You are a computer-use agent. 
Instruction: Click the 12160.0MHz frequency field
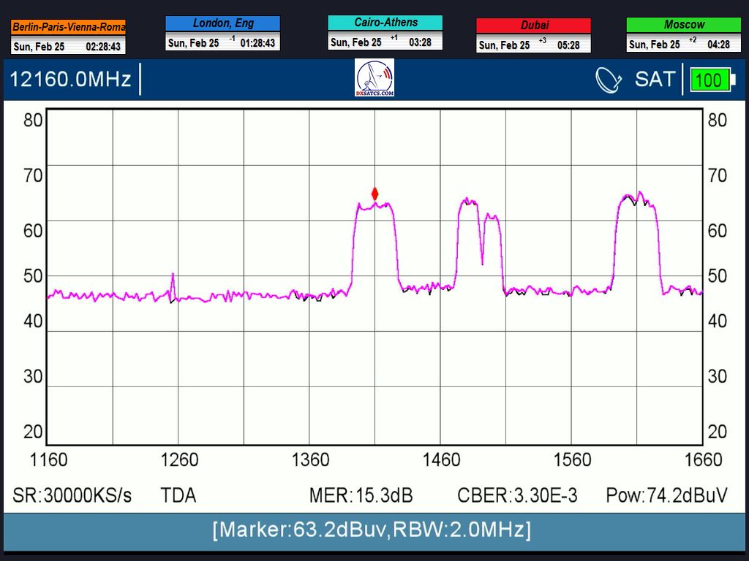click(x=71, y=79)
